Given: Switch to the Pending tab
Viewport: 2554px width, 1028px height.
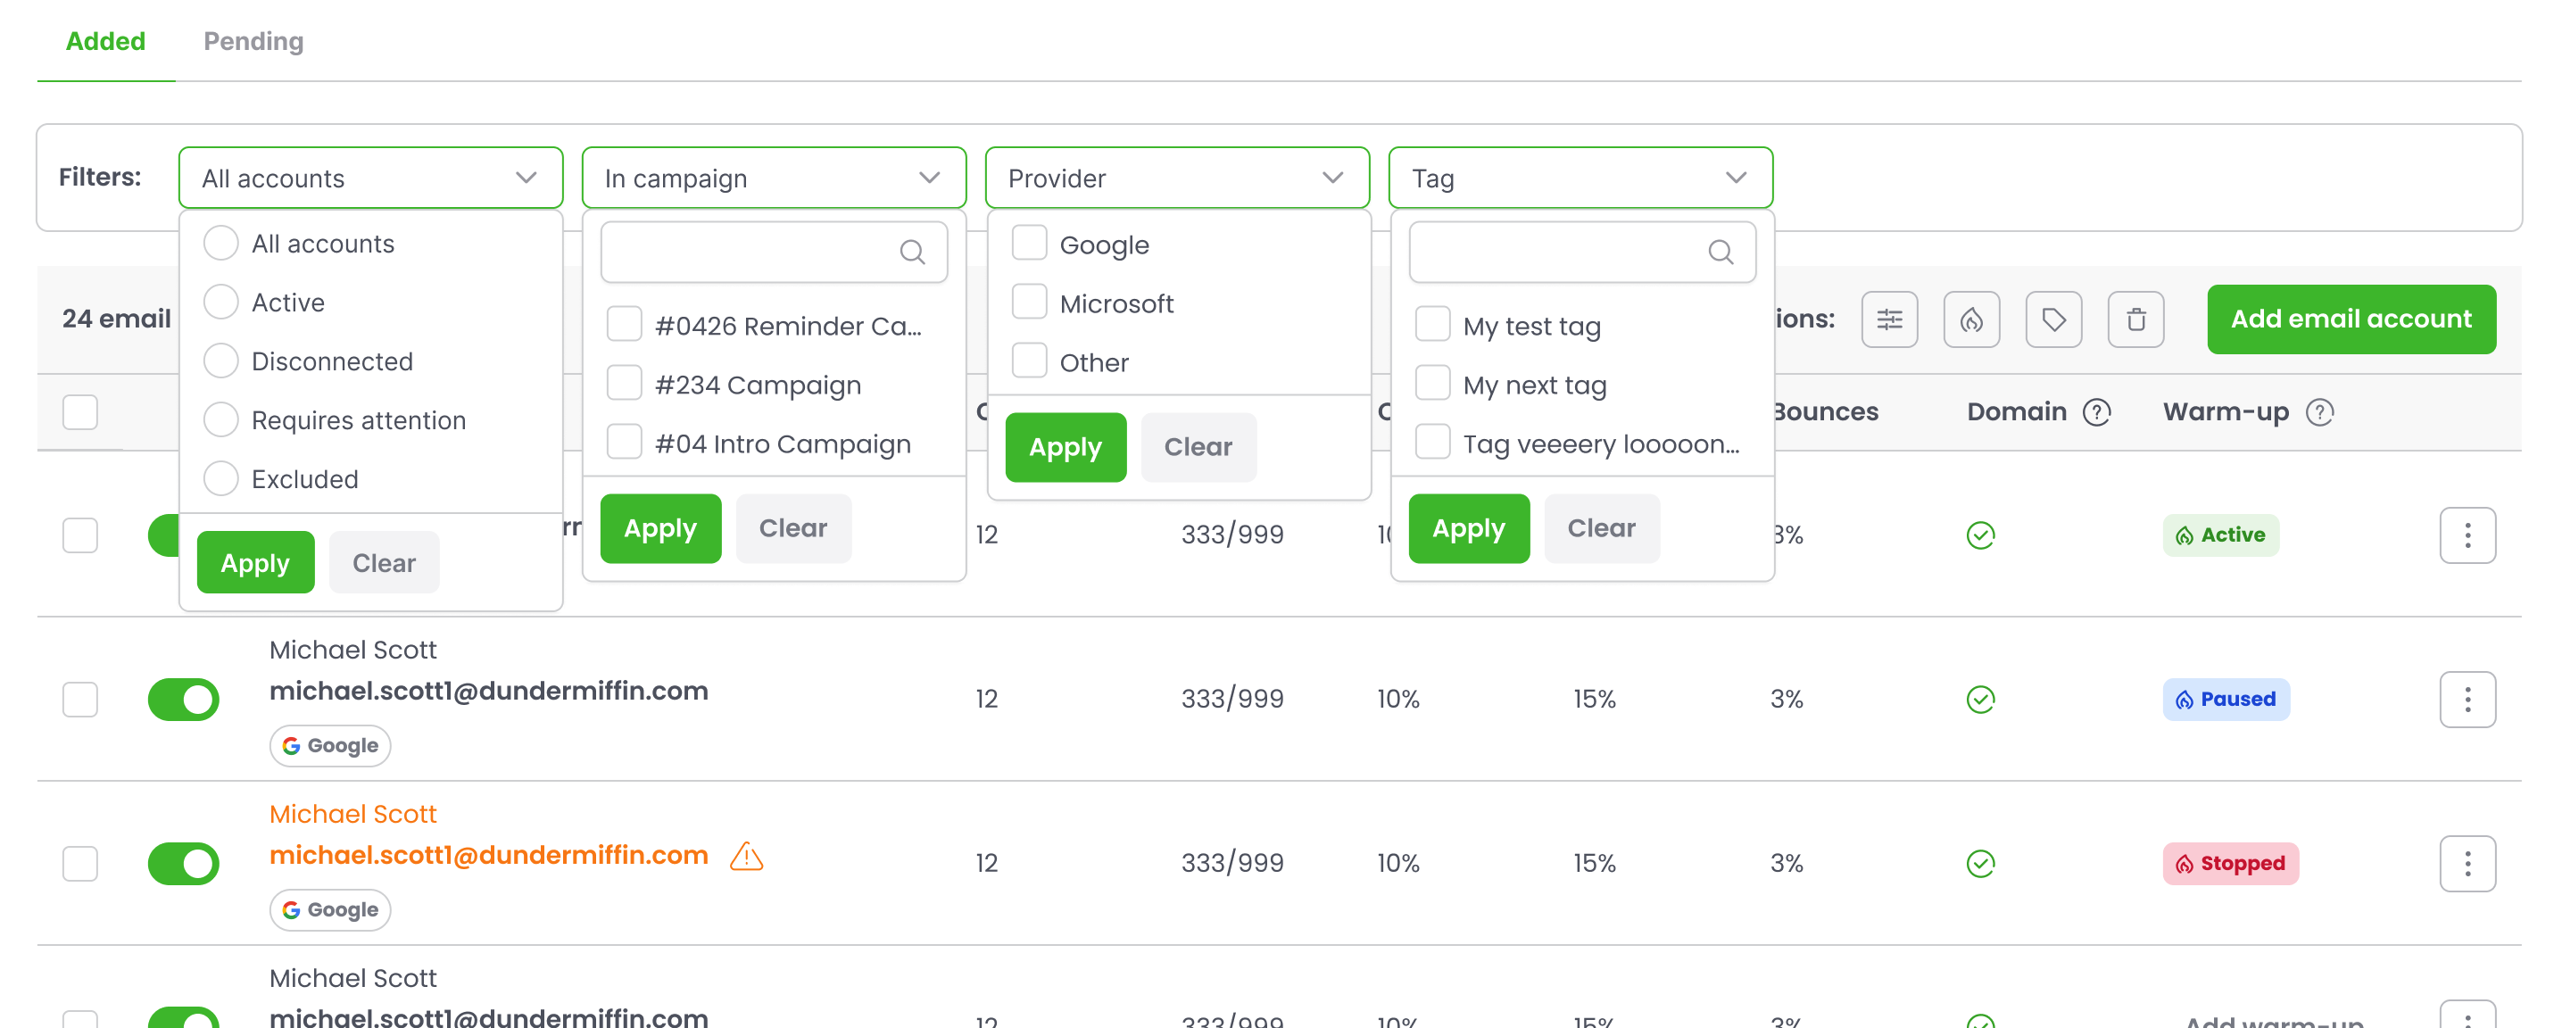Looking at the screenshot, I should point(253,42).
